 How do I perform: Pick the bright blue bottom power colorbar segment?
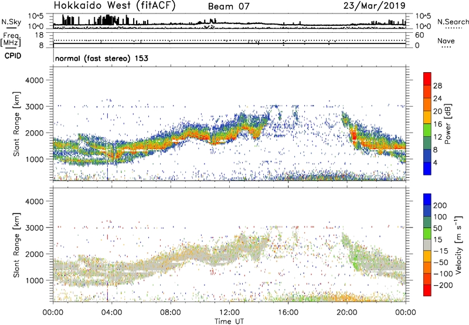click(427, 168)
